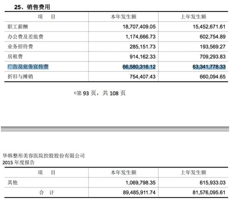The image size is (230, 199).
Task: Click highlighted value 63,341,778.33
Action: (x=209, y=66)
